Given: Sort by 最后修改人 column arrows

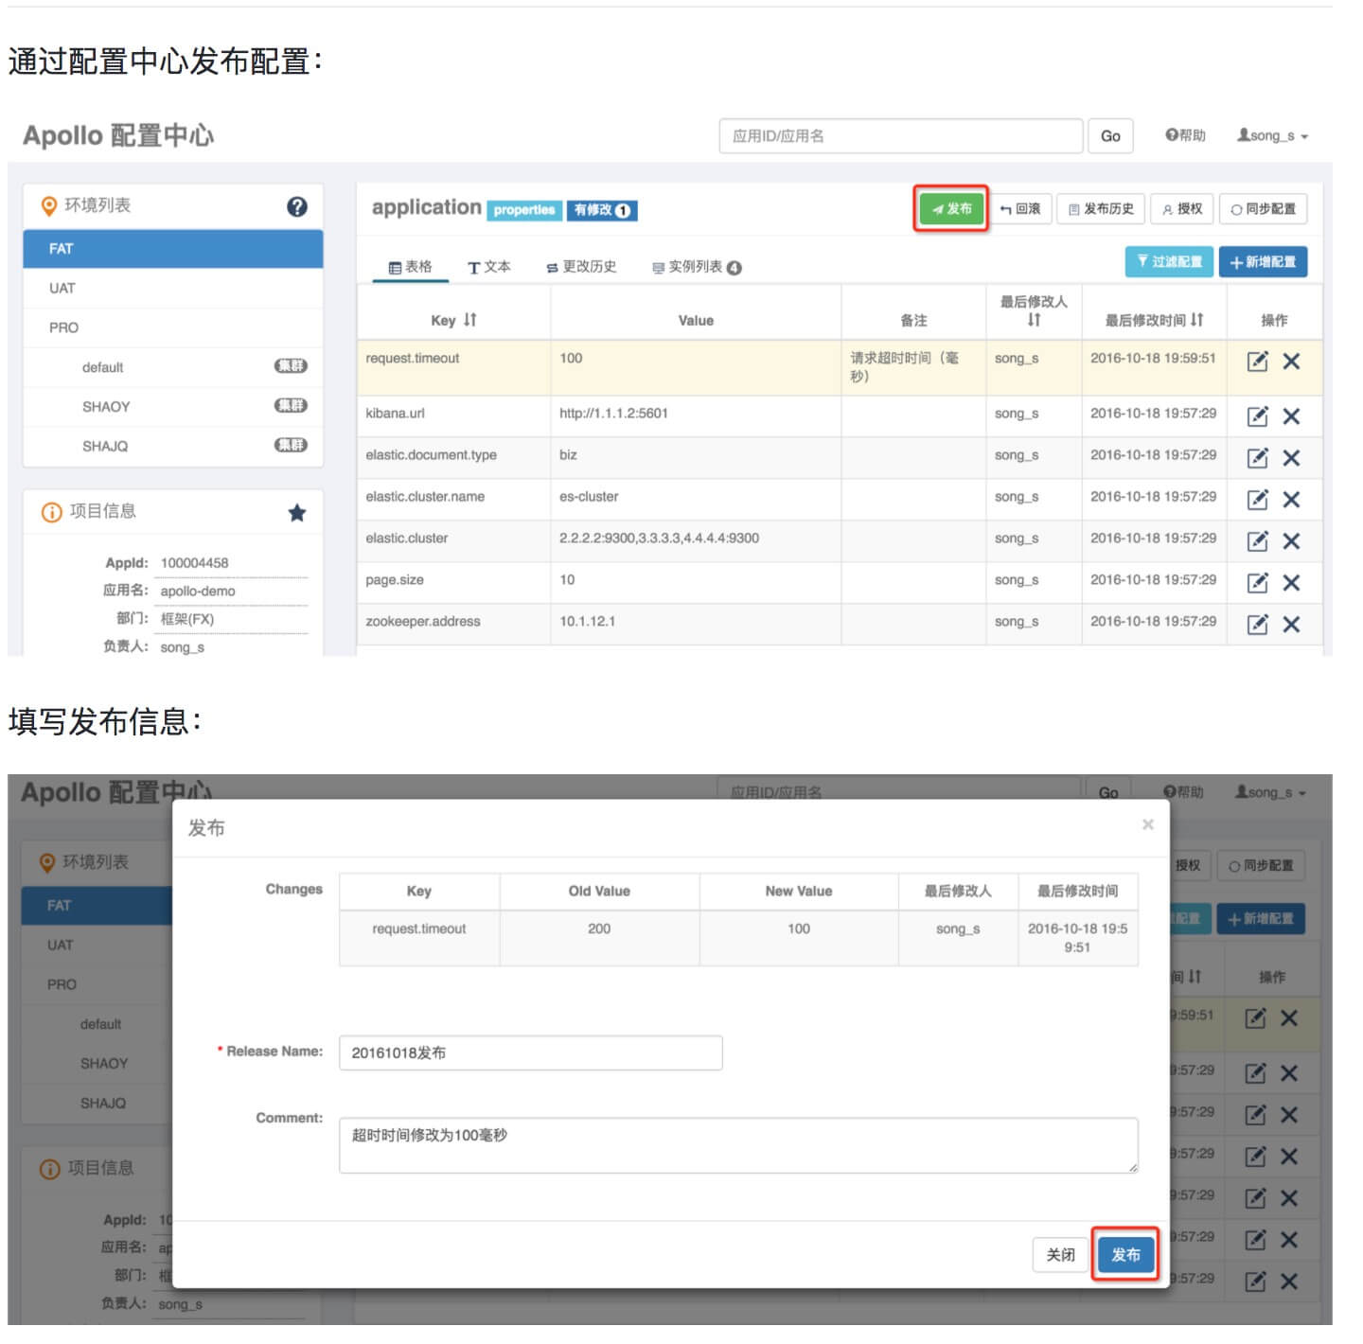Looking at the screenshot, I should (1034, 320).
